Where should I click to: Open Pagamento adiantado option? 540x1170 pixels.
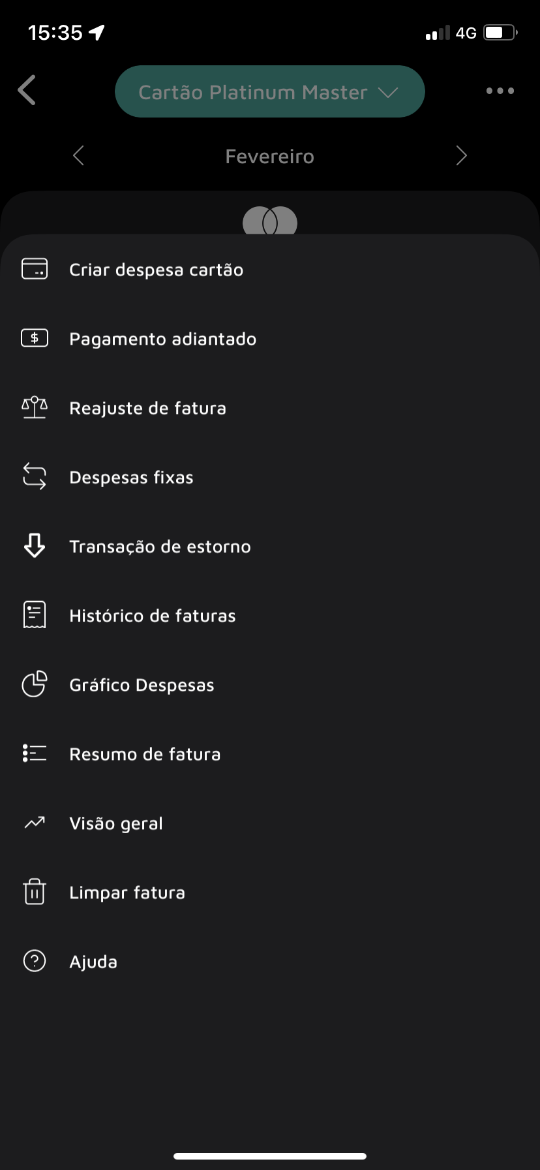[x=162, y=339]
